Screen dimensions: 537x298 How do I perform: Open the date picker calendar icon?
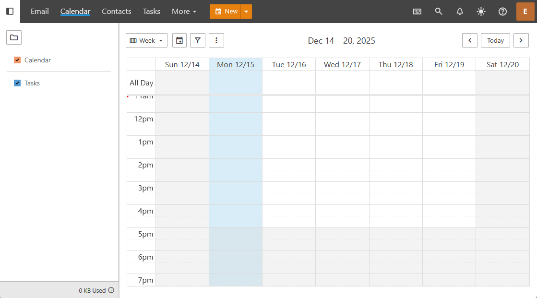[x=179, y=40]
